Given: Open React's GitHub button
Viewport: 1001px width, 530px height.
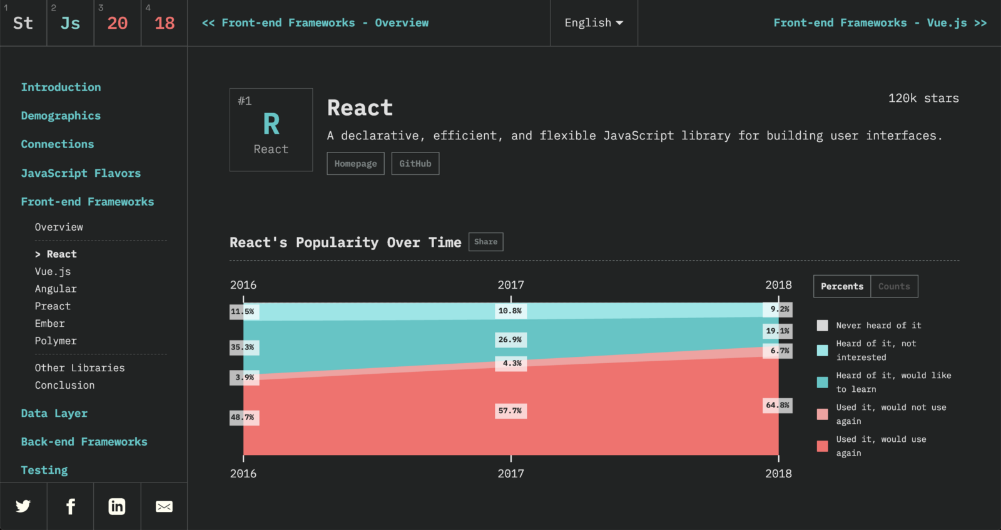Looking at the screenshot, I should click(415, 164).
